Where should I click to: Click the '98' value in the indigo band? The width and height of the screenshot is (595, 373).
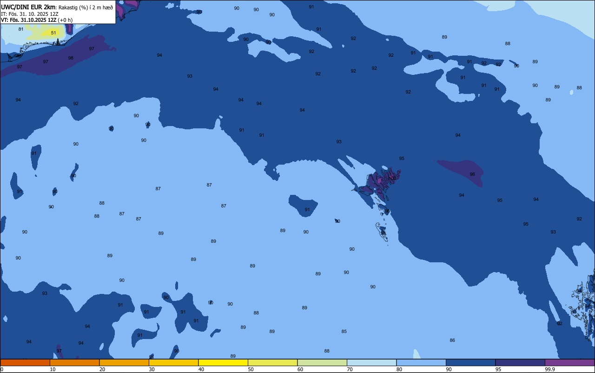pyautogui.click(x=71, y=58)
